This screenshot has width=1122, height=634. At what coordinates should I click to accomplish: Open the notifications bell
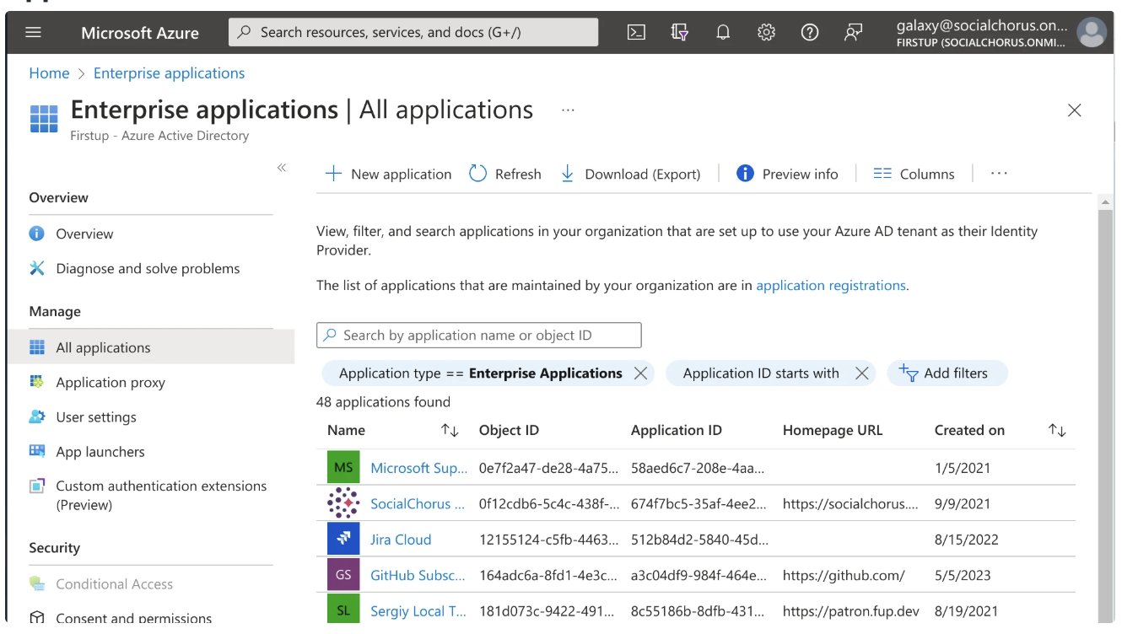click(723, 33)
